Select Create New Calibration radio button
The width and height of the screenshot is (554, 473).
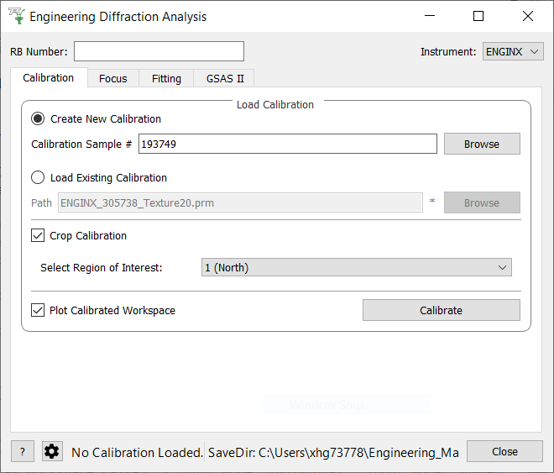tap(38, 119)
